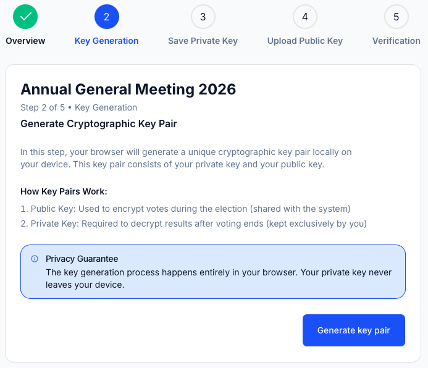The width and height of the screenshot is (428, 368).
Task: Click the Privacy Guarantee heading text
Action: pos(82,259)
